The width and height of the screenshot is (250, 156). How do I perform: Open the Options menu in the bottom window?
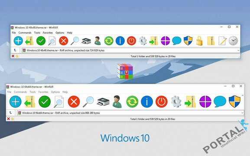click(x=55, y=92)
